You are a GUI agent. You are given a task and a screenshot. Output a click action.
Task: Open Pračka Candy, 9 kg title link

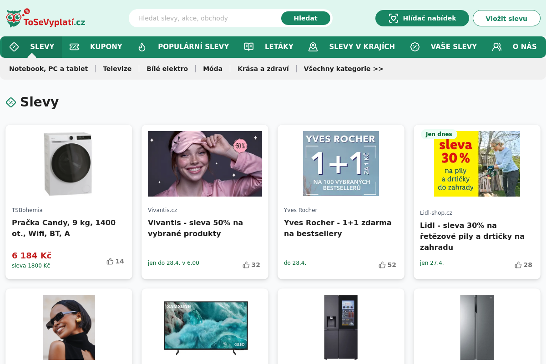[64, 228]
